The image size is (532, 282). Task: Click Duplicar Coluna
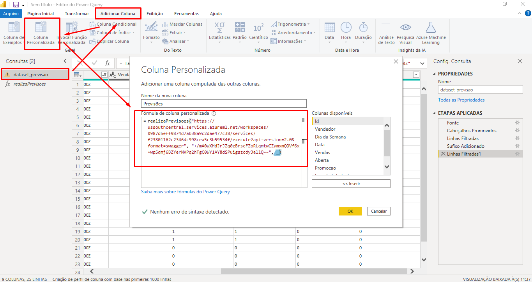110,41
